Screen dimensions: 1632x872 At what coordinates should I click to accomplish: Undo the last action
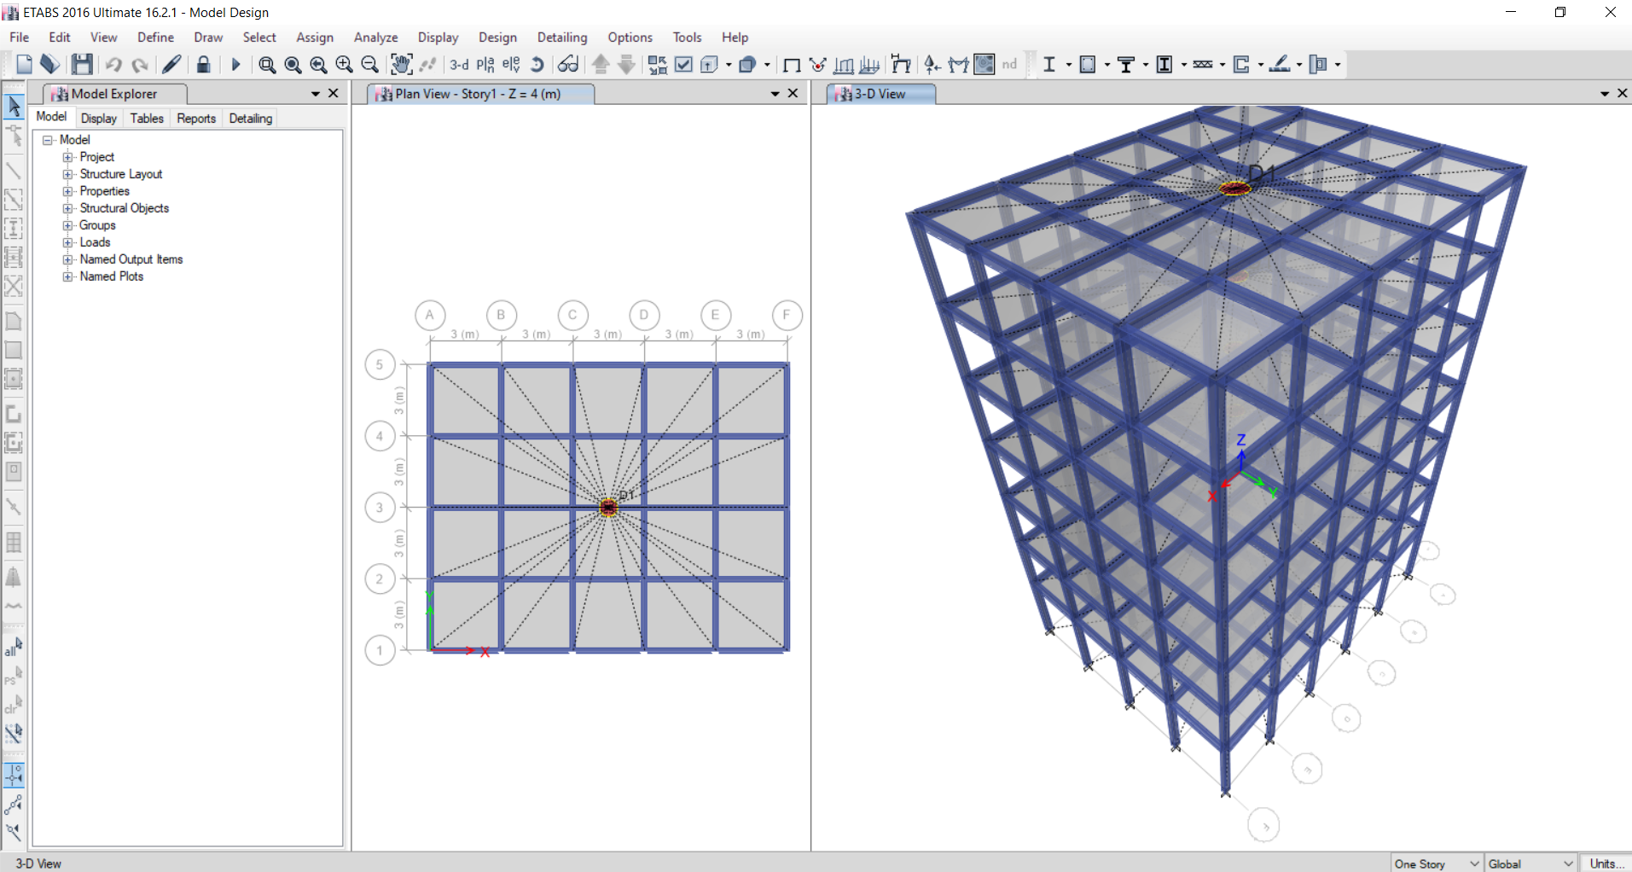click(113, 64)
